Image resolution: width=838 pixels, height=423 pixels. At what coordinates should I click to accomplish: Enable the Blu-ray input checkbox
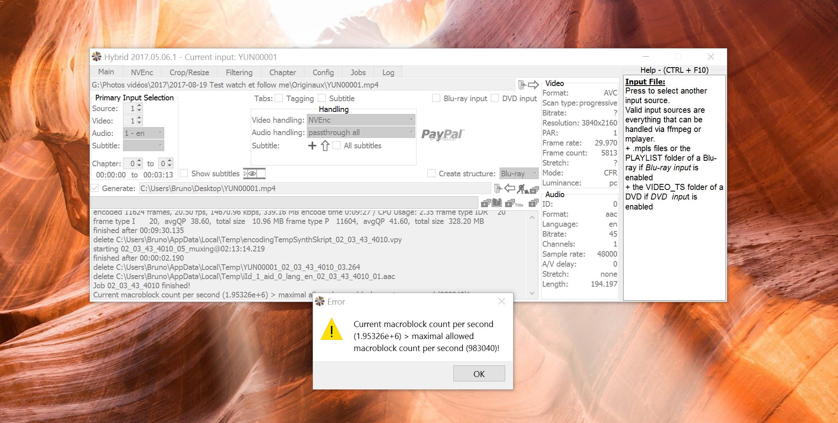click(x=436, y=98)
